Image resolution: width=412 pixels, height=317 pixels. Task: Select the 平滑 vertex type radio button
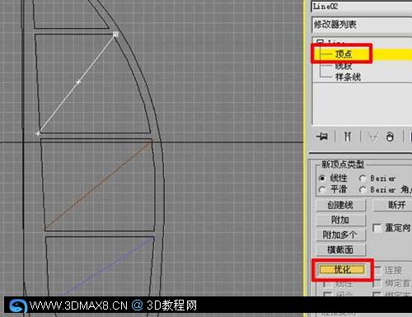(x=322, y=189)
